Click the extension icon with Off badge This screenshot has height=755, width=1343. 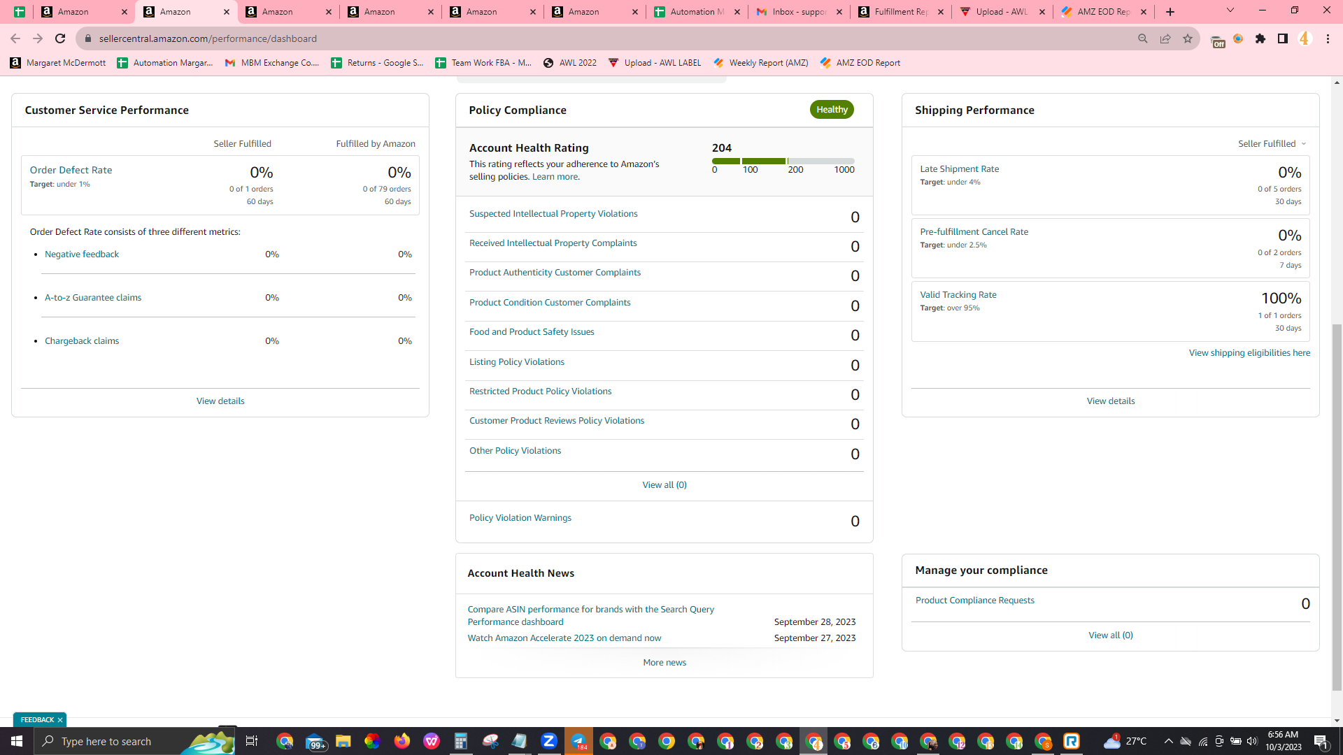[x=1217, y=41]
